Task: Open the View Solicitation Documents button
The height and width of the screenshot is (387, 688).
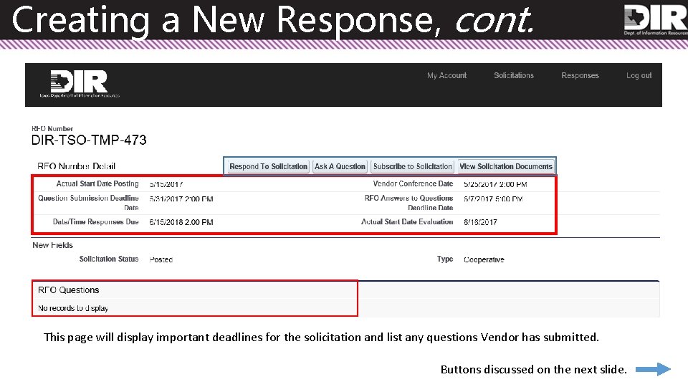Action: pyautogui.click(x=506, y=167)
